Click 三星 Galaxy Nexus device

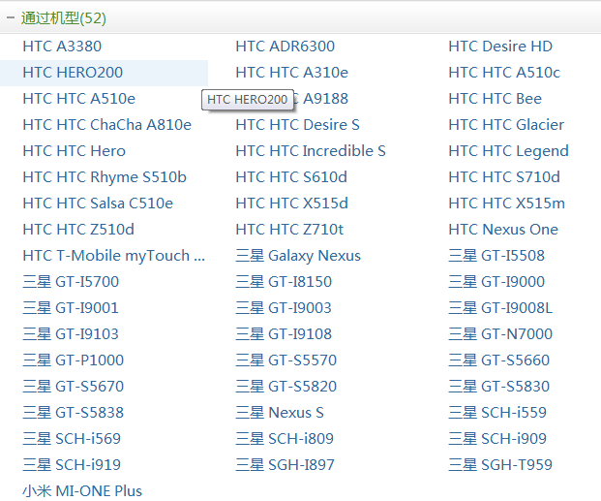[298, 256]
